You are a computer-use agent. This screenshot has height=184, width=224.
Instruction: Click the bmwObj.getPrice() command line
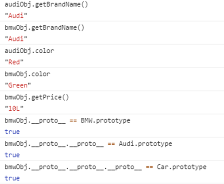coord(37,98)
